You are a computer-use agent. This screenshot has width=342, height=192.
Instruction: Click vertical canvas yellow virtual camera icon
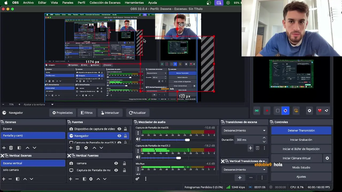296,111
